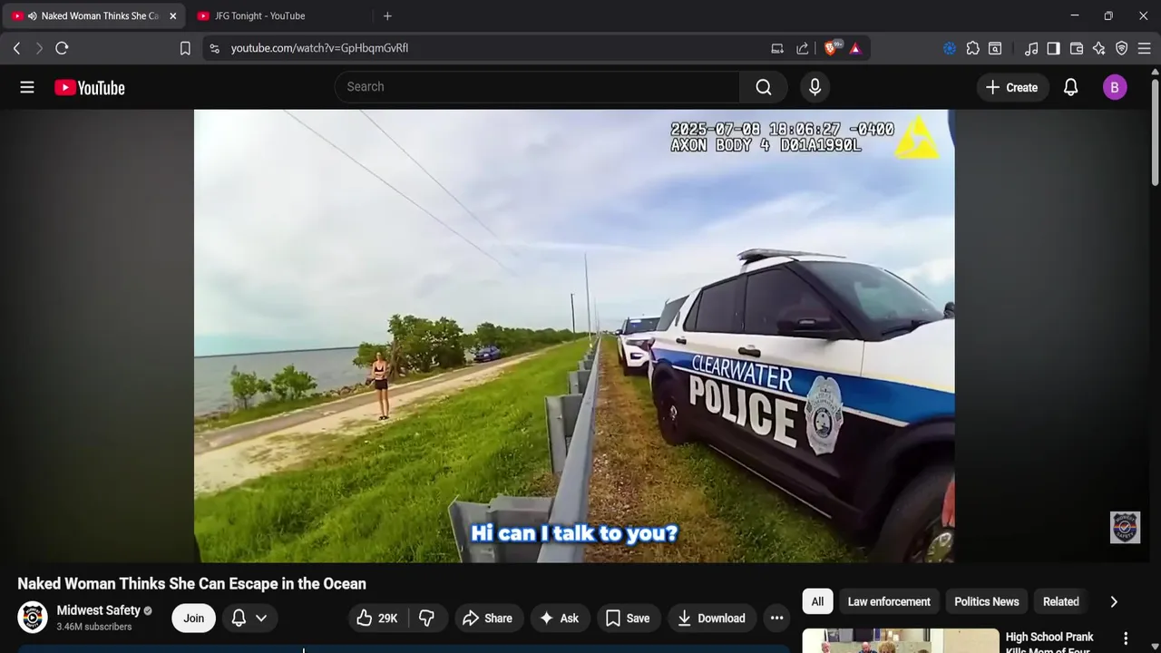
Task: Start voice search with the microphone
Action: (x=815, y=87)
